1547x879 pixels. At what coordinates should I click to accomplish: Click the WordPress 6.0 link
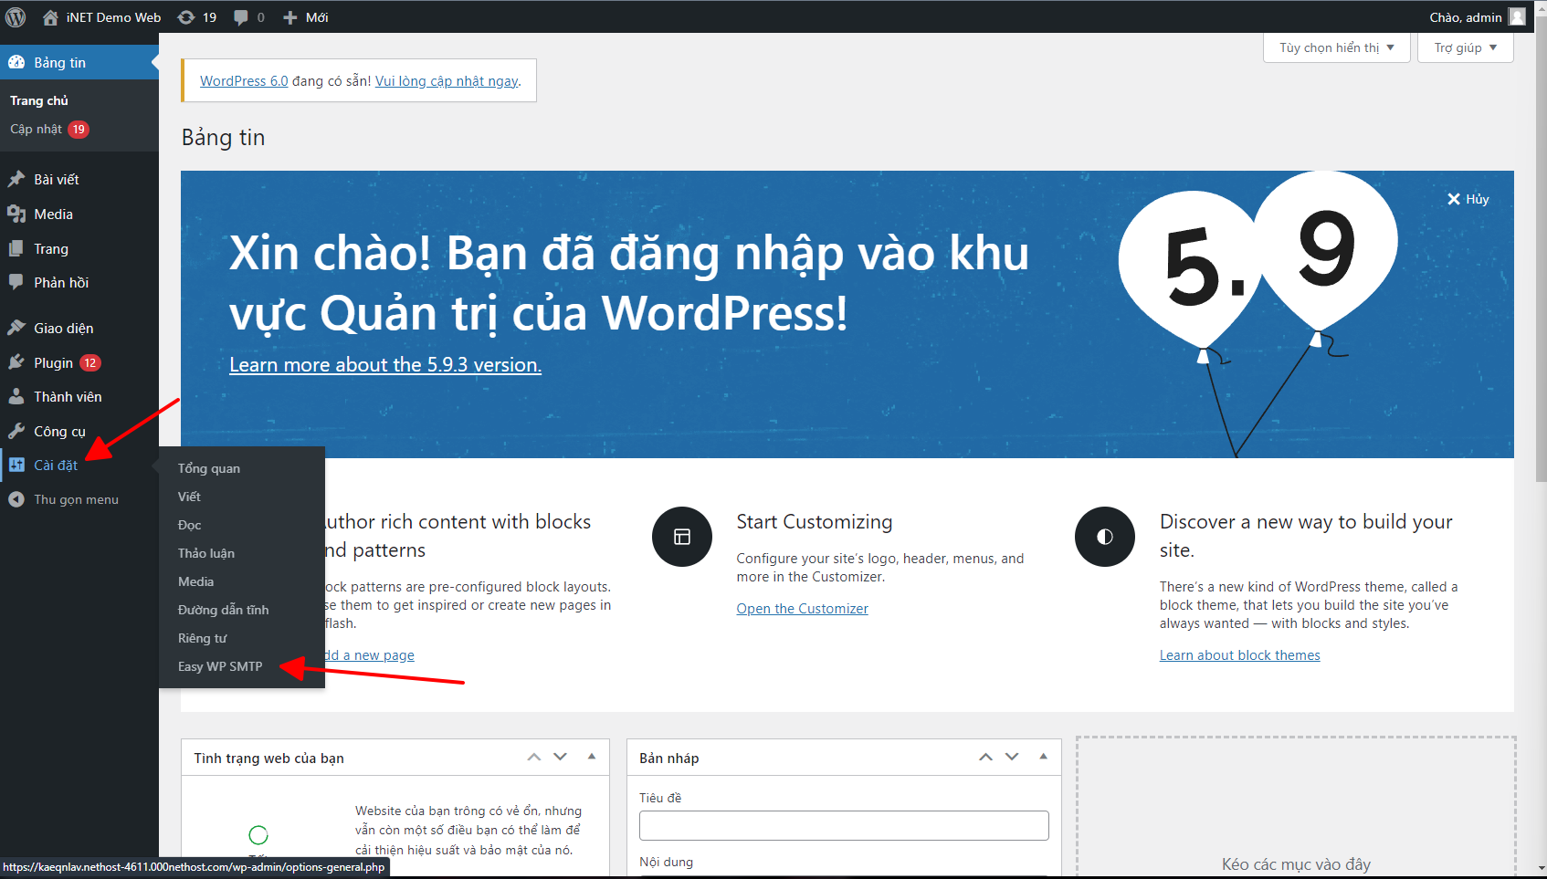[x=244, y=81]
